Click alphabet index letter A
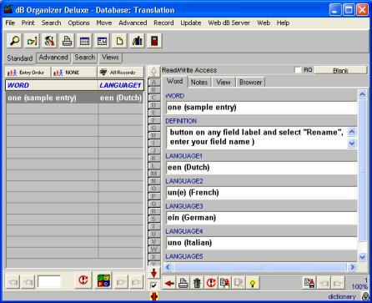Viewport: 372px width, 303px height. (153, 83)
